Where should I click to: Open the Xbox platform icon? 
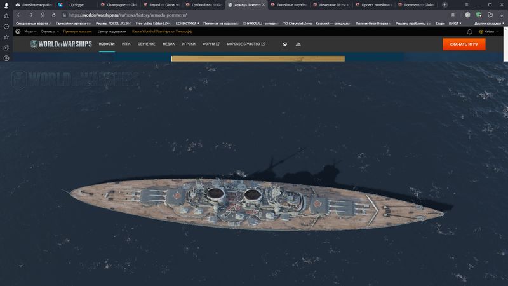coord(284,44)
